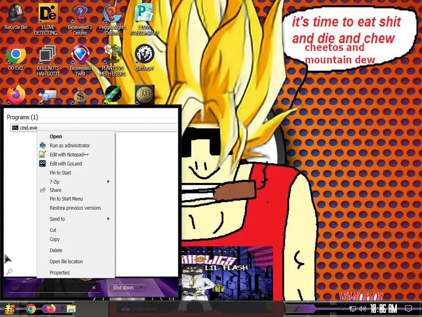
Task: Open the notification center icon
Action: pyautogui.click(x=408, y=309)
